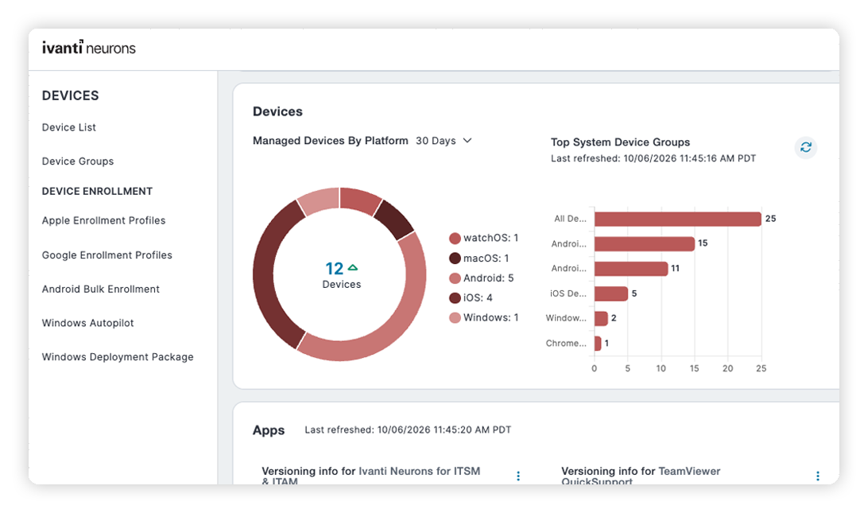Viewport: 868px width, 513px height.
Task: Expand the 30 Days time range dropdown
Action: click(x=444, y=141)
